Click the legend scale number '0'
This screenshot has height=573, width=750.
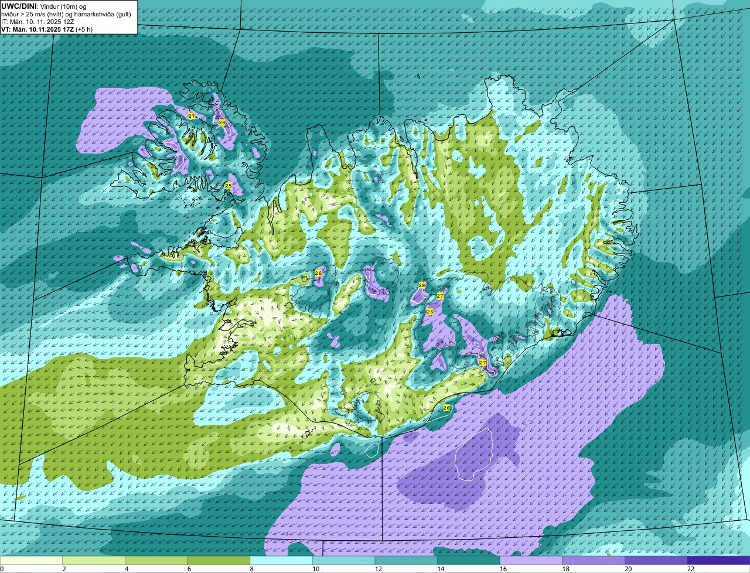pos(2,569)
